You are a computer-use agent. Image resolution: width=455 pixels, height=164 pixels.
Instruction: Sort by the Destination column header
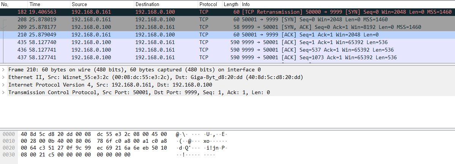tap(166, 4)
